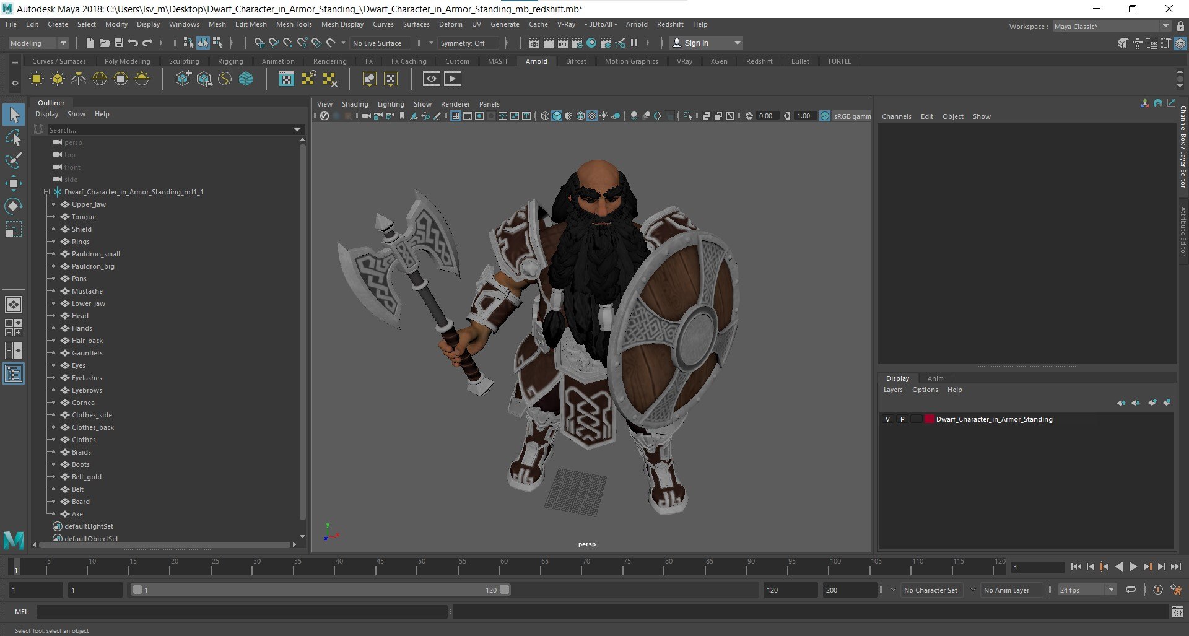Create an Arnold physical sky from the shelf
Image resolution: width=1189 pixels, height=636 pixels.
tap(142, 79)
